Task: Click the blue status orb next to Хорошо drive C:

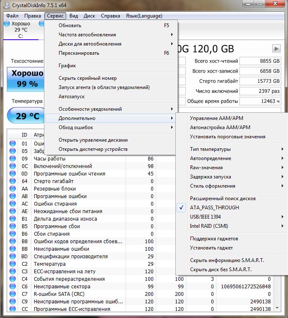Action: pyautogui.click(x=7, y=23)
